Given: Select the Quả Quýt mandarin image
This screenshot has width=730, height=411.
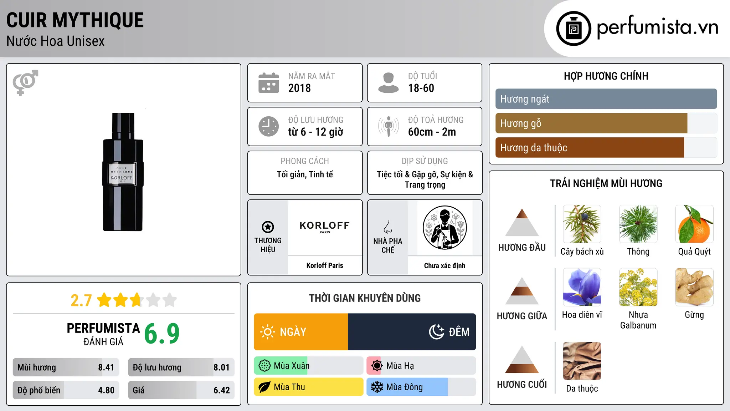Looking at the screenshot, I should (694, 224).
